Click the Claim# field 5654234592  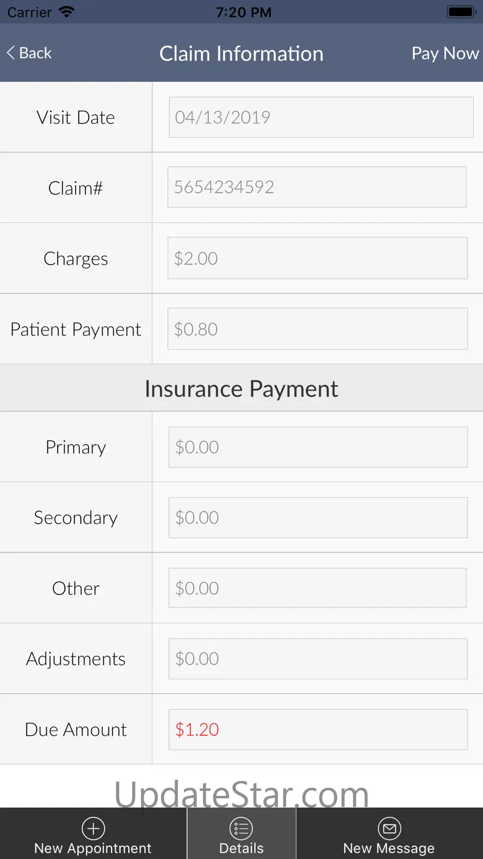point(317,187)
